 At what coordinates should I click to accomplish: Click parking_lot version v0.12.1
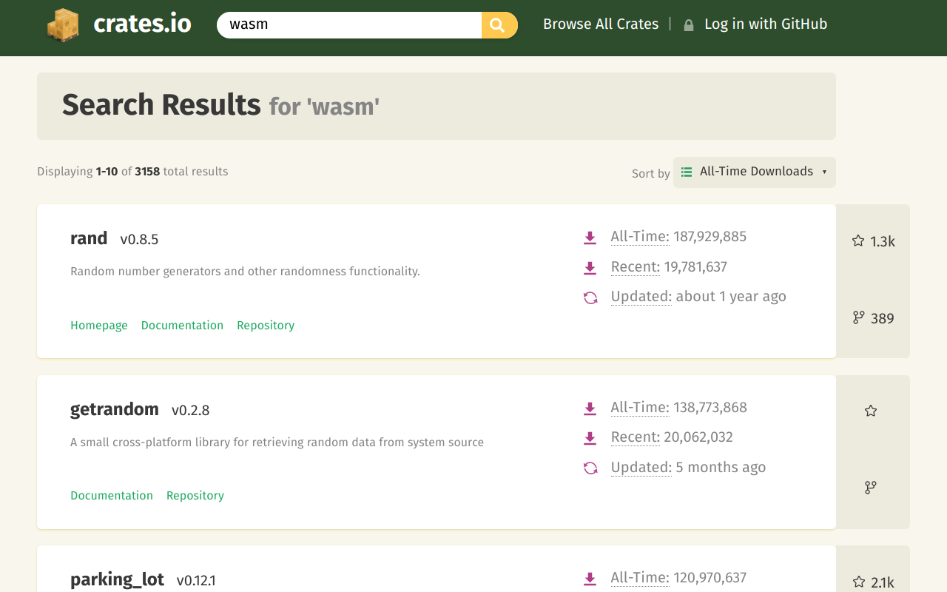[x=196, y=581]
